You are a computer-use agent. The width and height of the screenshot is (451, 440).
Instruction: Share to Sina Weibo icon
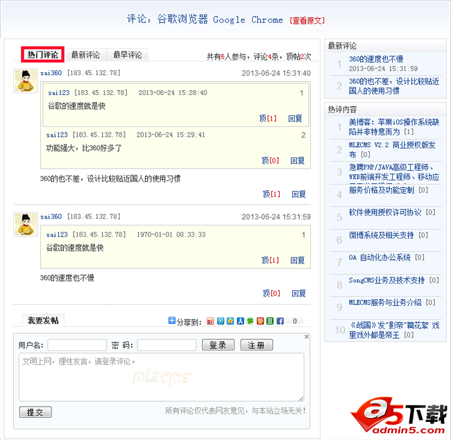(x=210, y=321)
